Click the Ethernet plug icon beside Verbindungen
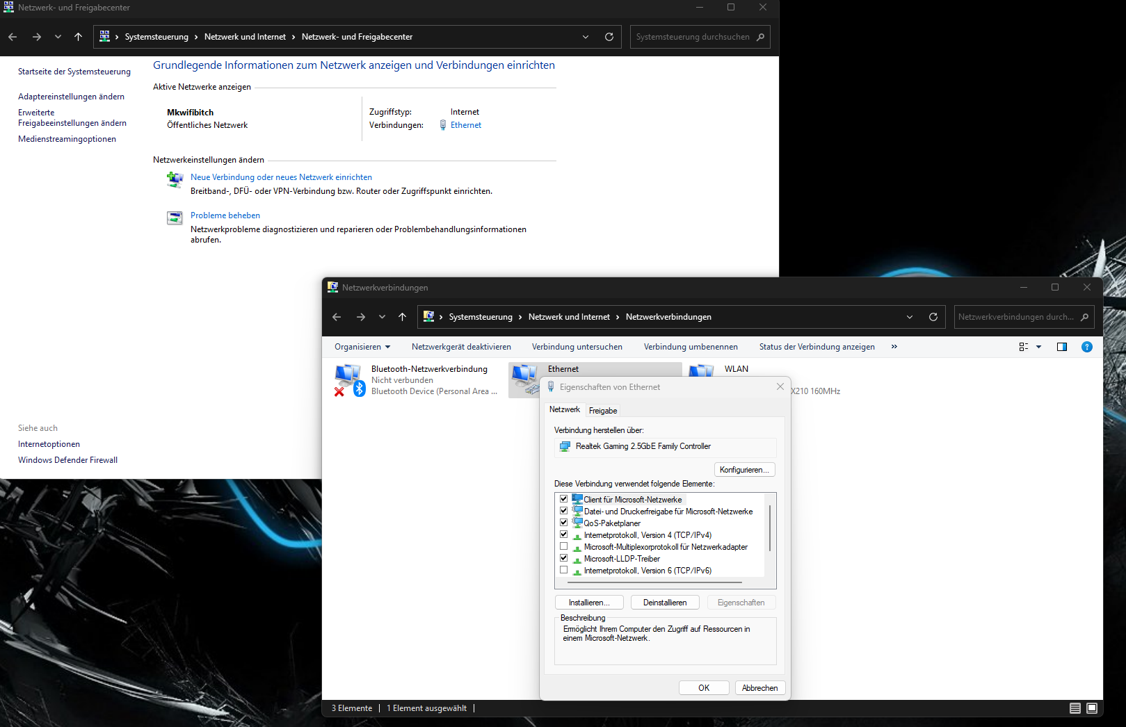This screenshot has width=1126, height=727. tap(443, 125)
